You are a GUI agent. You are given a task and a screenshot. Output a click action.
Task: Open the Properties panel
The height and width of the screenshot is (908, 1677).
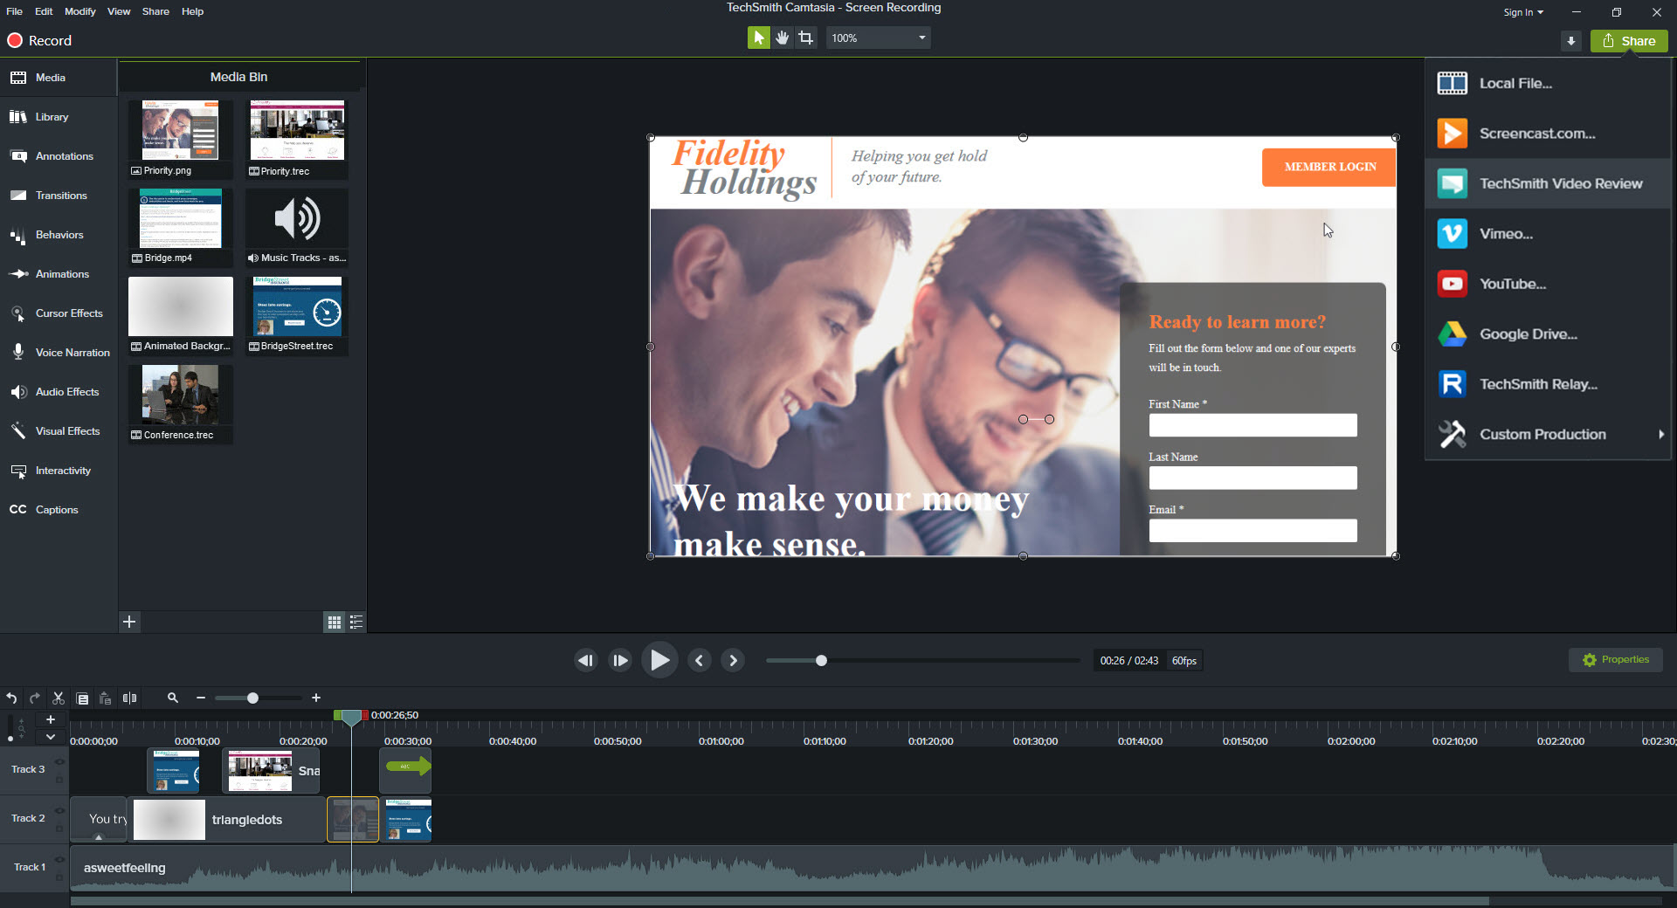coord(1615,659)
